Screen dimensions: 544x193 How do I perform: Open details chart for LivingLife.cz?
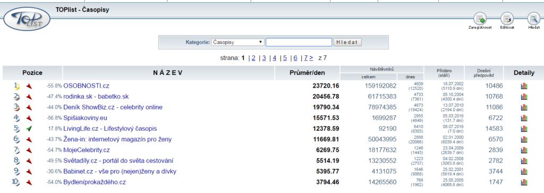tap(524, 129)
